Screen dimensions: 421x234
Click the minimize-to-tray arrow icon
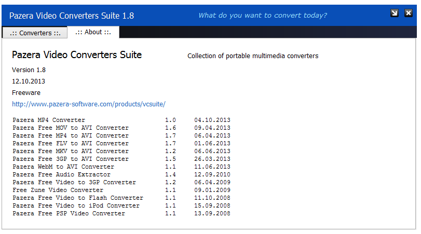pos(395,13)
